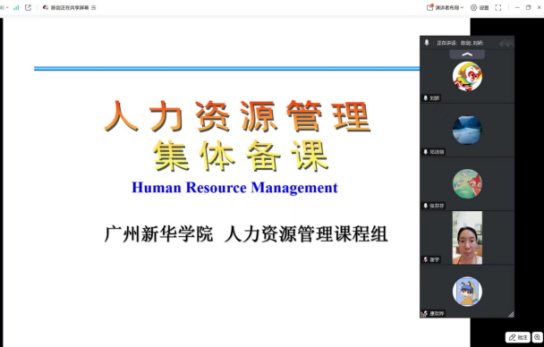Open 设置 settings with gear icon
Screen dimensions: 544x347
(x=480, y=8)
